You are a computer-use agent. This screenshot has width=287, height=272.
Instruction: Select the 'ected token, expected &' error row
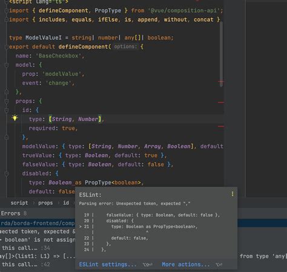coord(38,232)
